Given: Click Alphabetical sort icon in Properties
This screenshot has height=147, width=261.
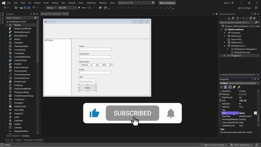Looking at the screenshot, I should pyautogui.click(x=226, y=87).
